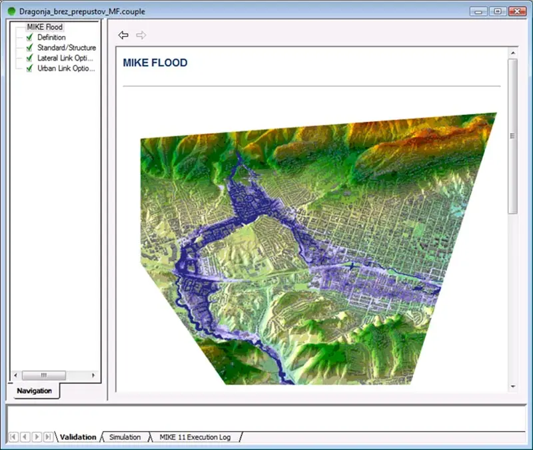Viewport: 533px width, 450px height.
Task: Minimize the Dragonja couple window
Action: (478, 11)
